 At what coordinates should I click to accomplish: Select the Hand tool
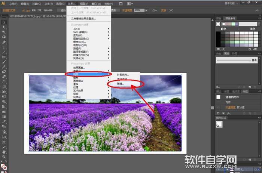tap(4, 152)
